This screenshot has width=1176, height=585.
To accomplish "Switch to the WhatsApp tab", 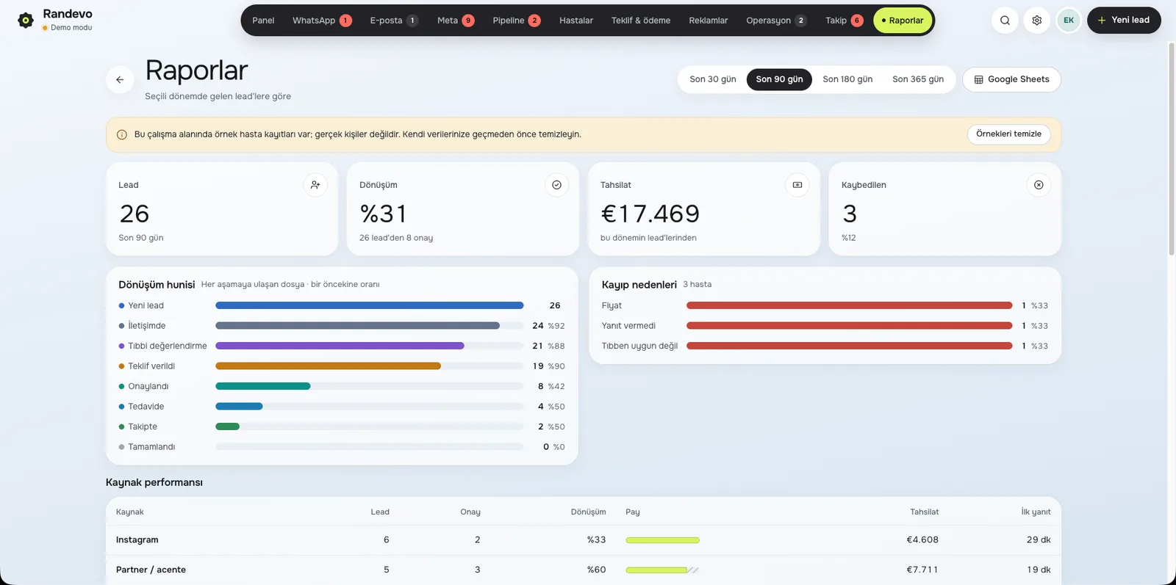I will coord(322,21).
